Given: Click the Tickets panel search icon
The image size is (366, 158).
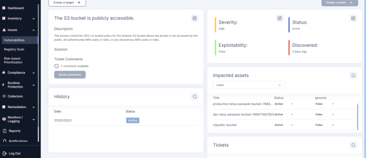Looking at the screenshot, I should pos(353,145).
